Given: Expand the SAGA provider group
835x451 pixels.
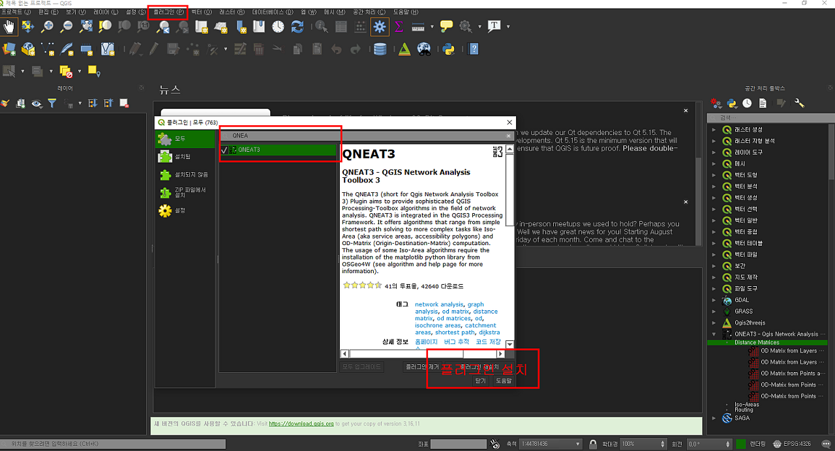Looking at the screenshot, I should pyautogui.click(x=714, y=418).
